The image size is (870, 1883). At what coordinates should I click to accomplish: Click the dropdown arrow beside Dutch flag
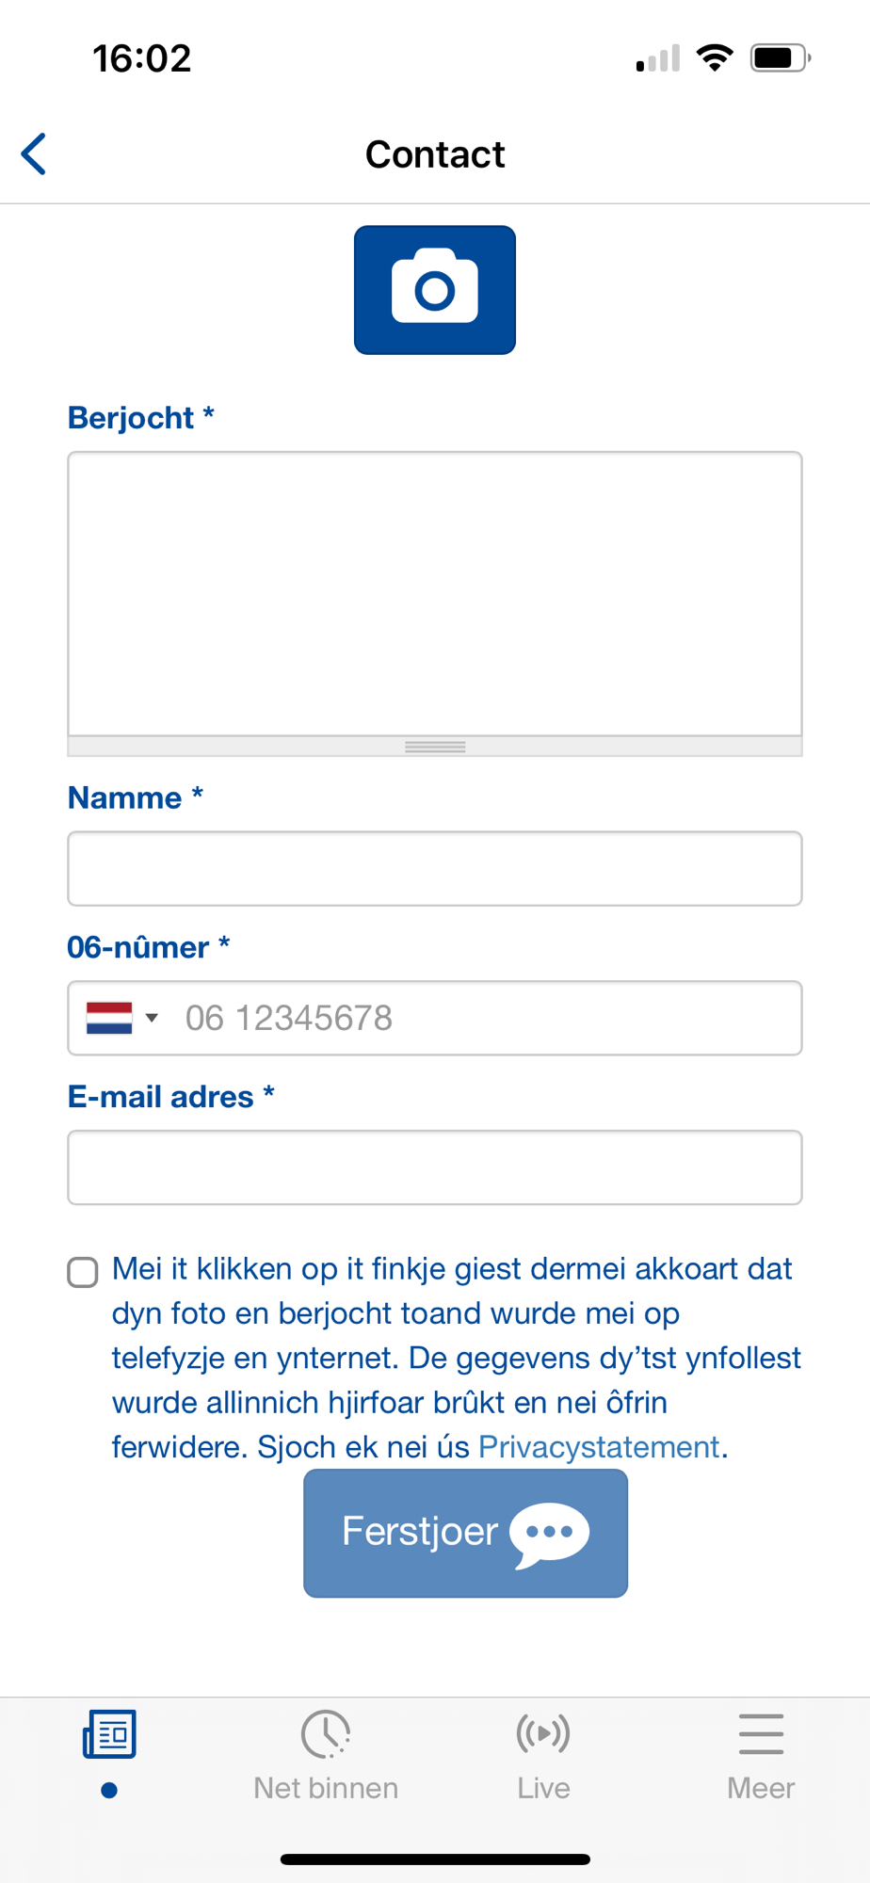point(152,1018)
